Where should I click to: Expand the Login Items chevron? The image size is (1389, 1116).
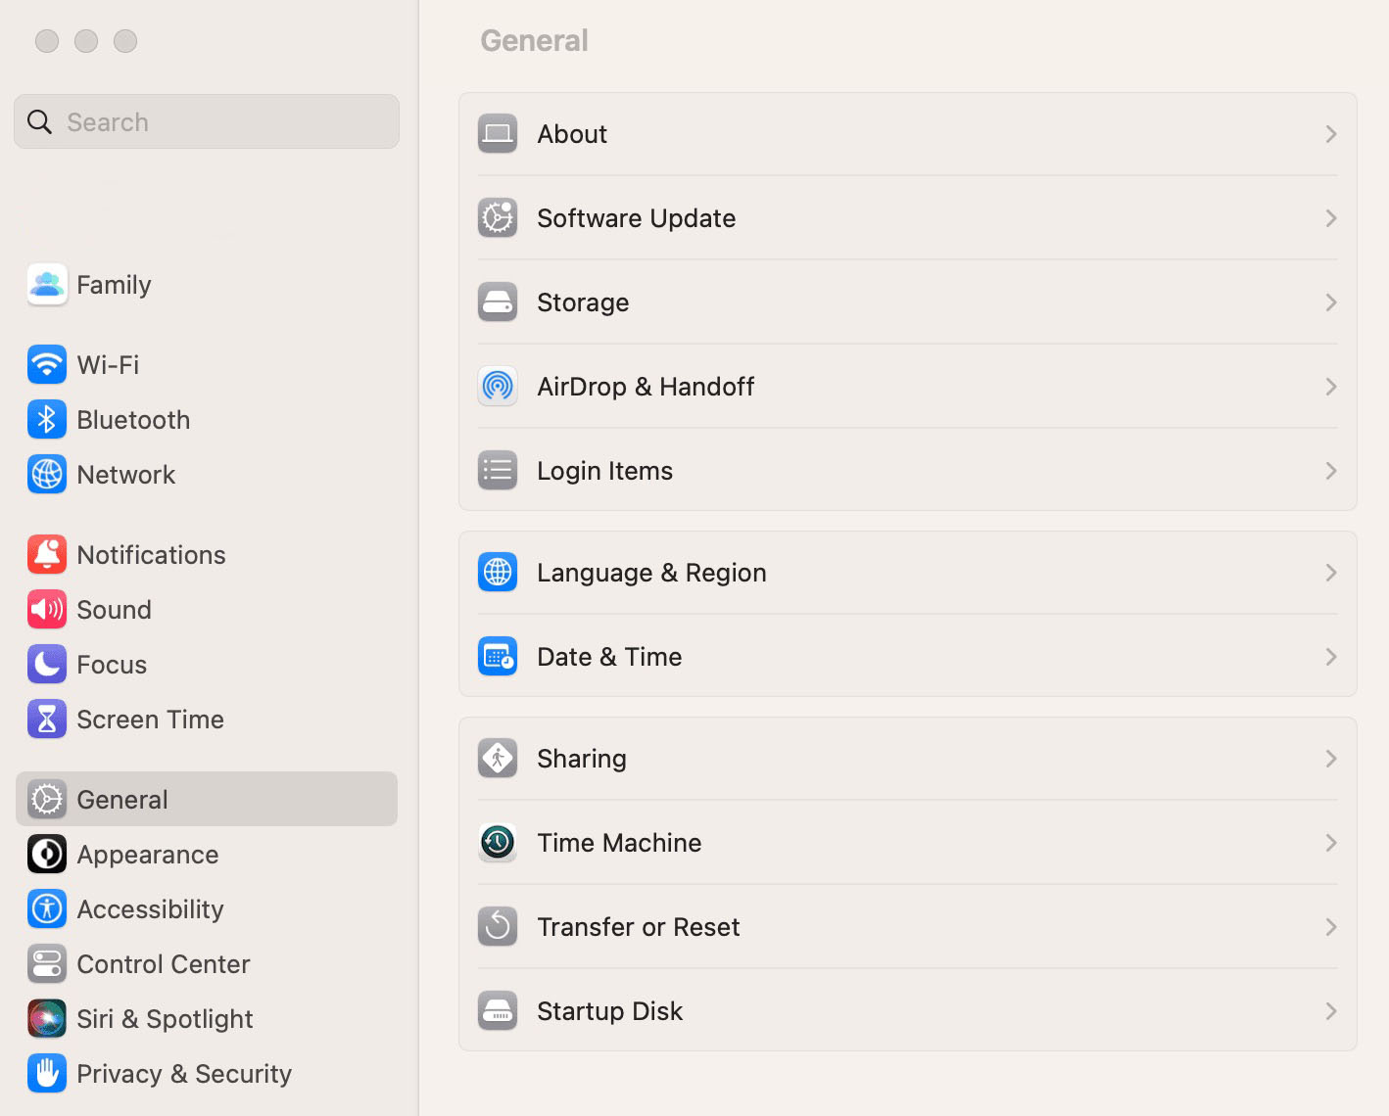(1330, 471)
